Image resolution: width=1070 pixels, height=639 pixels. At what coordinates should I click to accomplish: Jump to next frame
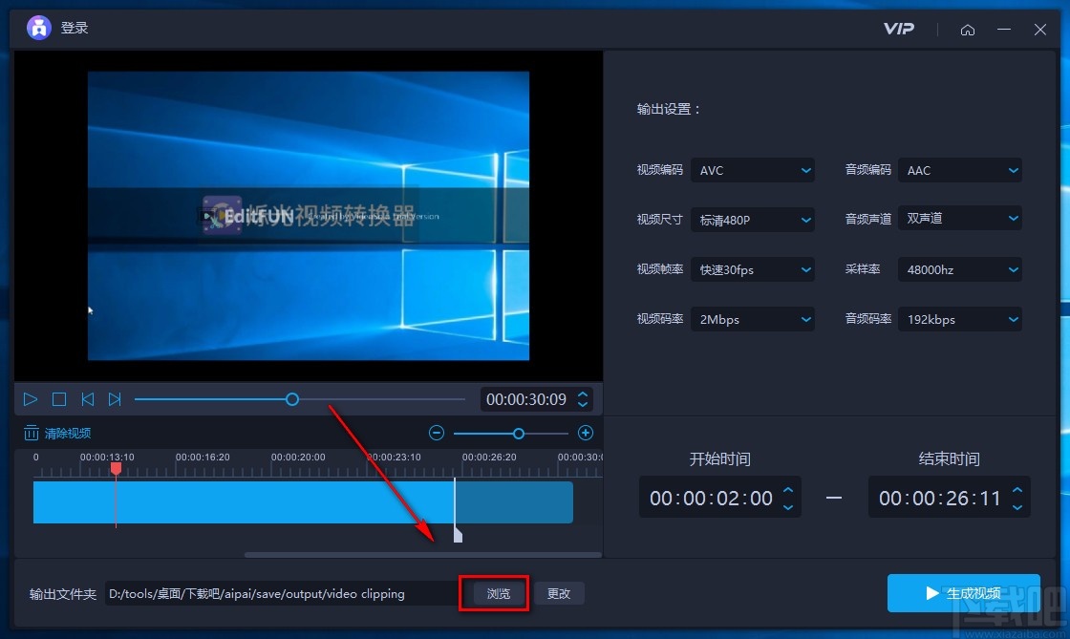pyautogui.click(x=115, y=399)
